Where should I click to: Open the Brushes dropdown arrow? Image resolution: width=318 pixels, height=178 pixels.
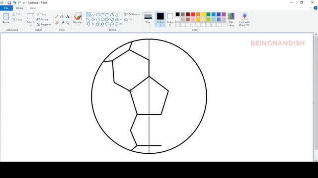point(78,25)
